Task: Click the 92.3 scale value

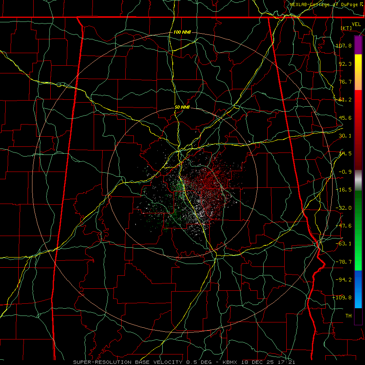Action: click(x=345, y=64)
